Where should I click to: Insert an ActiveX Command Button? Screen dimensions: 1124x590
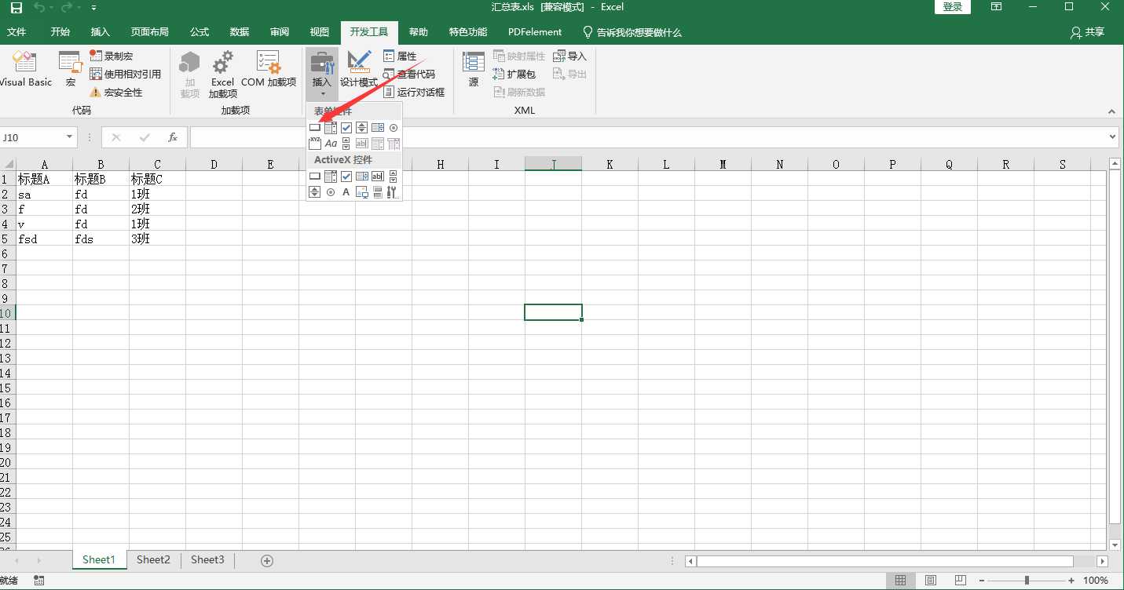(x=315, y=177)
